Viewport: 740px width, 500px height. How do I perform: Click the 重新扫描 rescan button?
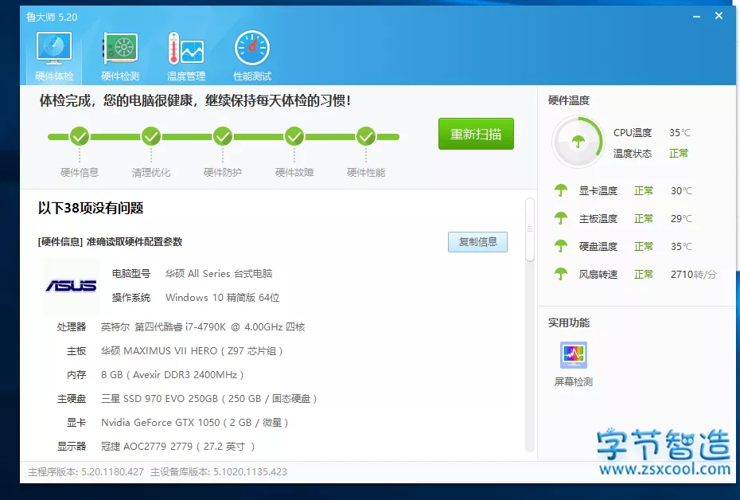pos(476,134)
